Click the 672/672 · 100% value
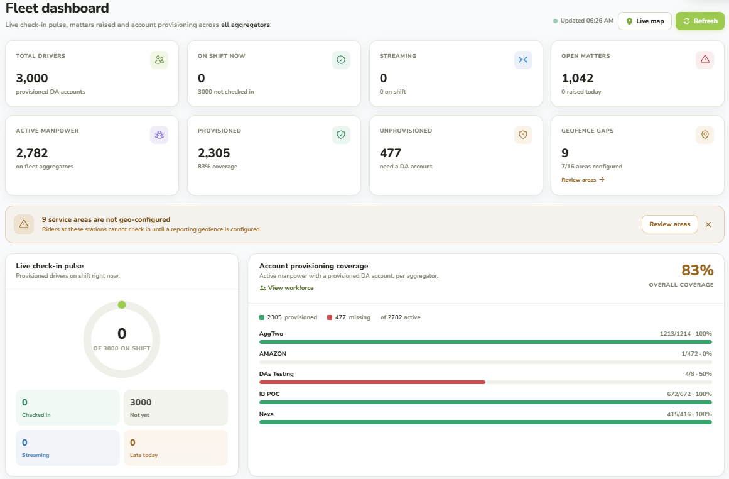The image size is (729, 479). 689,394
